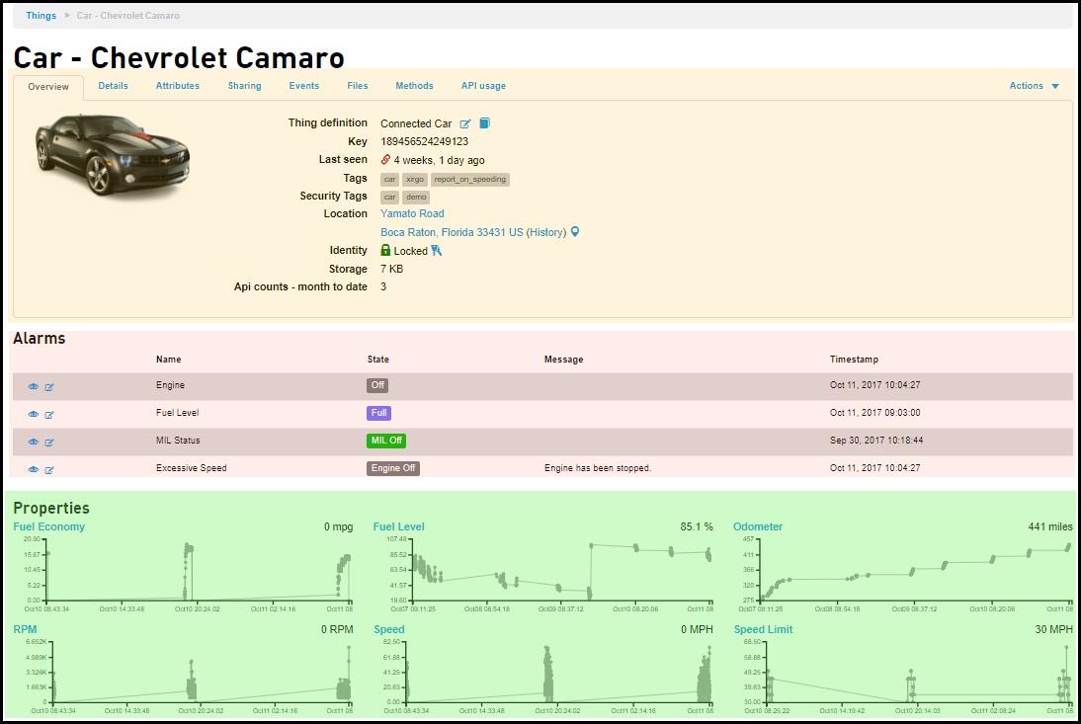View the MIL Status alarm eye icon

tap(33, 442)
